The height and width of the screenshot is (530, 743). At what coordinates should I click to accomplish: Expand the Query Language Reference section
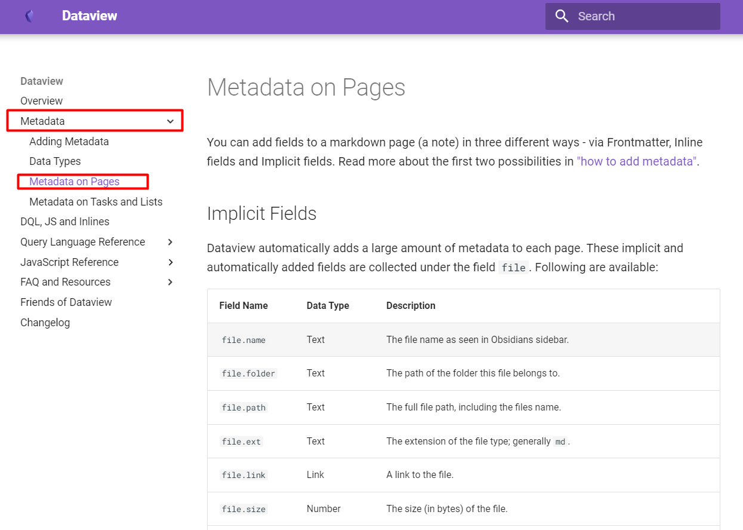click(171, 242)
